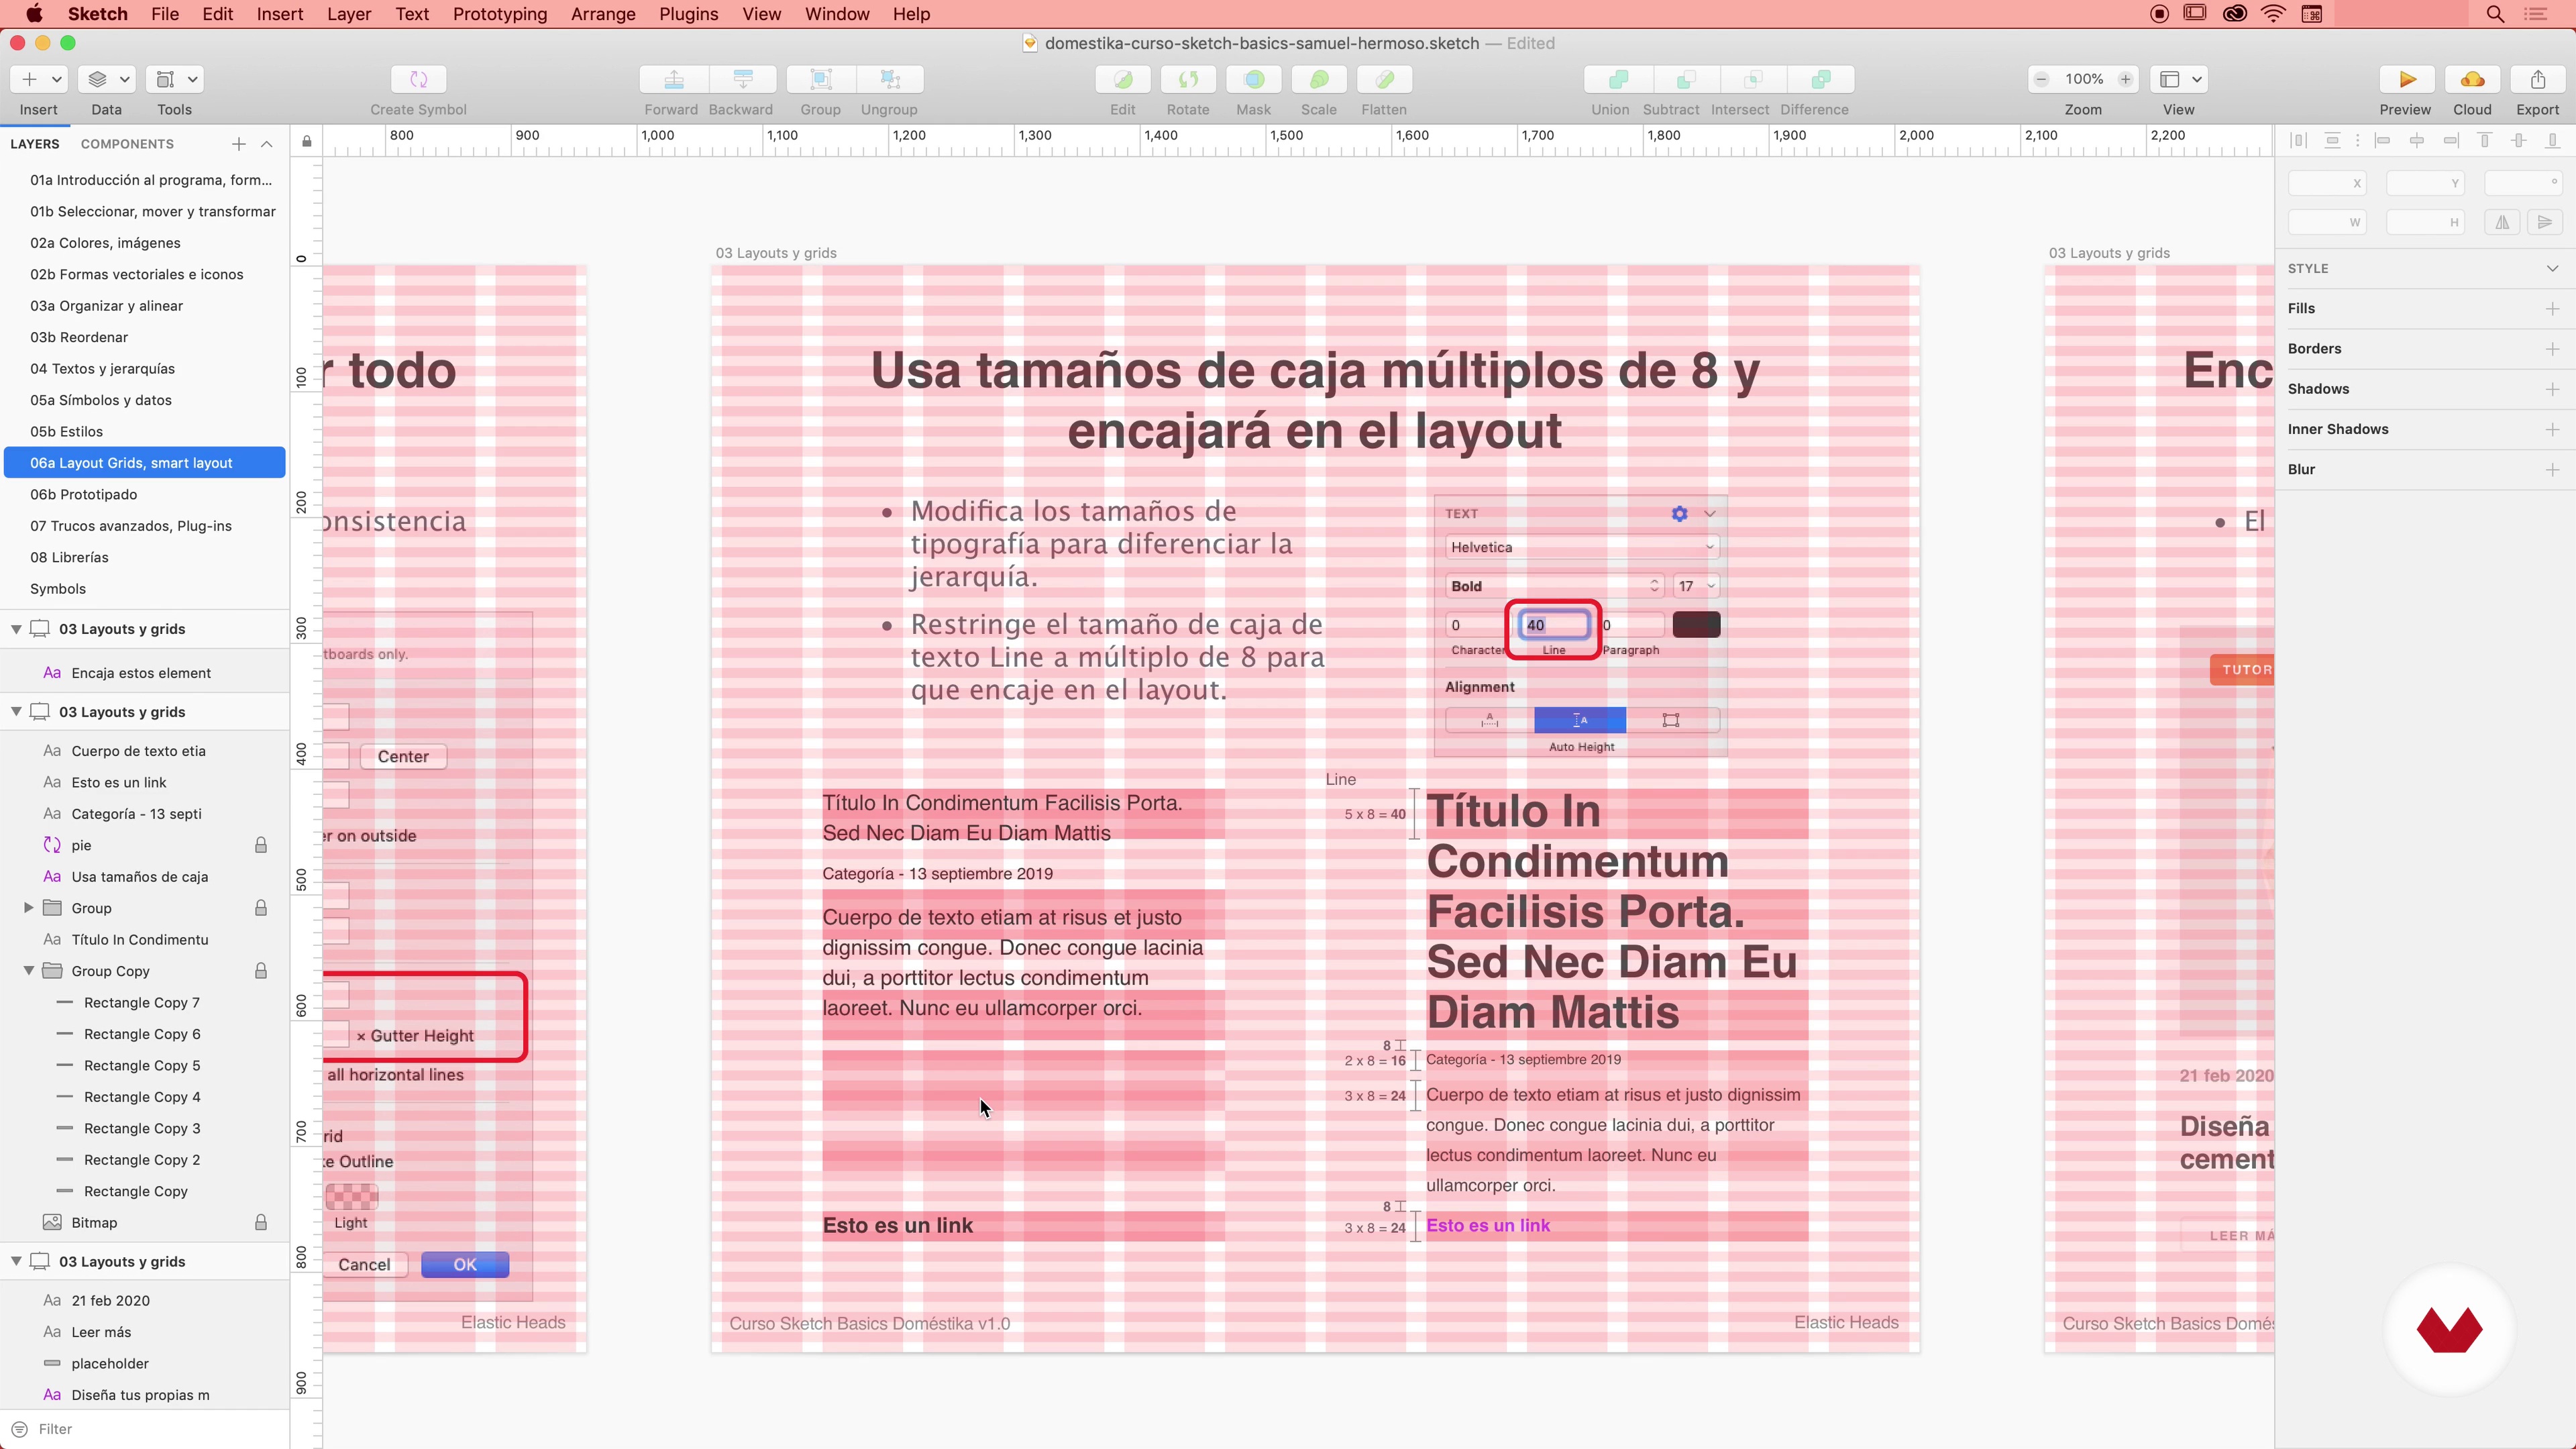
Task: Click the Ungroup toolbar icon
Action: coord(890,79)
